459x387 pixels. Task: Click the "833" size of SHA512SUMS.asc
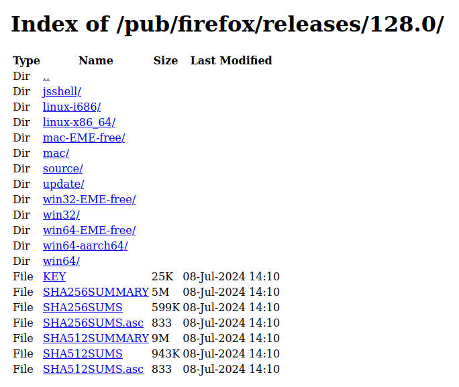click(x=162, y=369)
